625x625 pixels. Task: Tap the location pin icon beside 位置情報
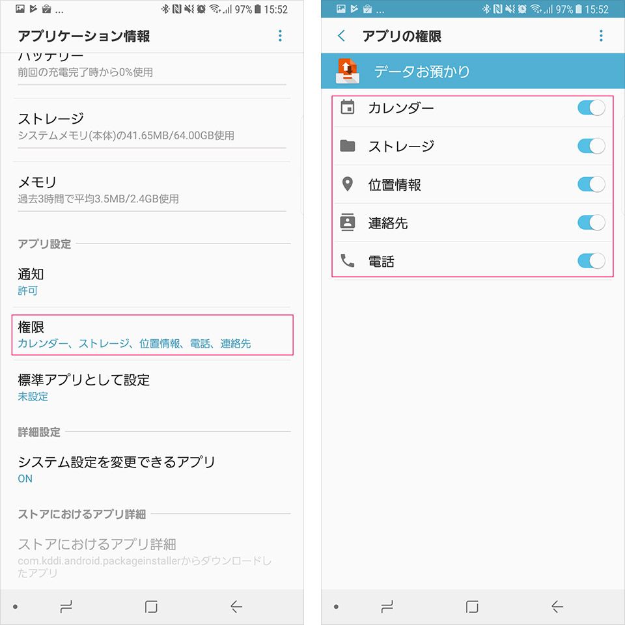[348, 184]
